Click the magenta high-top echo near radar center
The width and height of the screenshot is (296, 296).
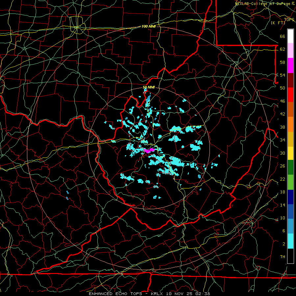coord(149,150)
